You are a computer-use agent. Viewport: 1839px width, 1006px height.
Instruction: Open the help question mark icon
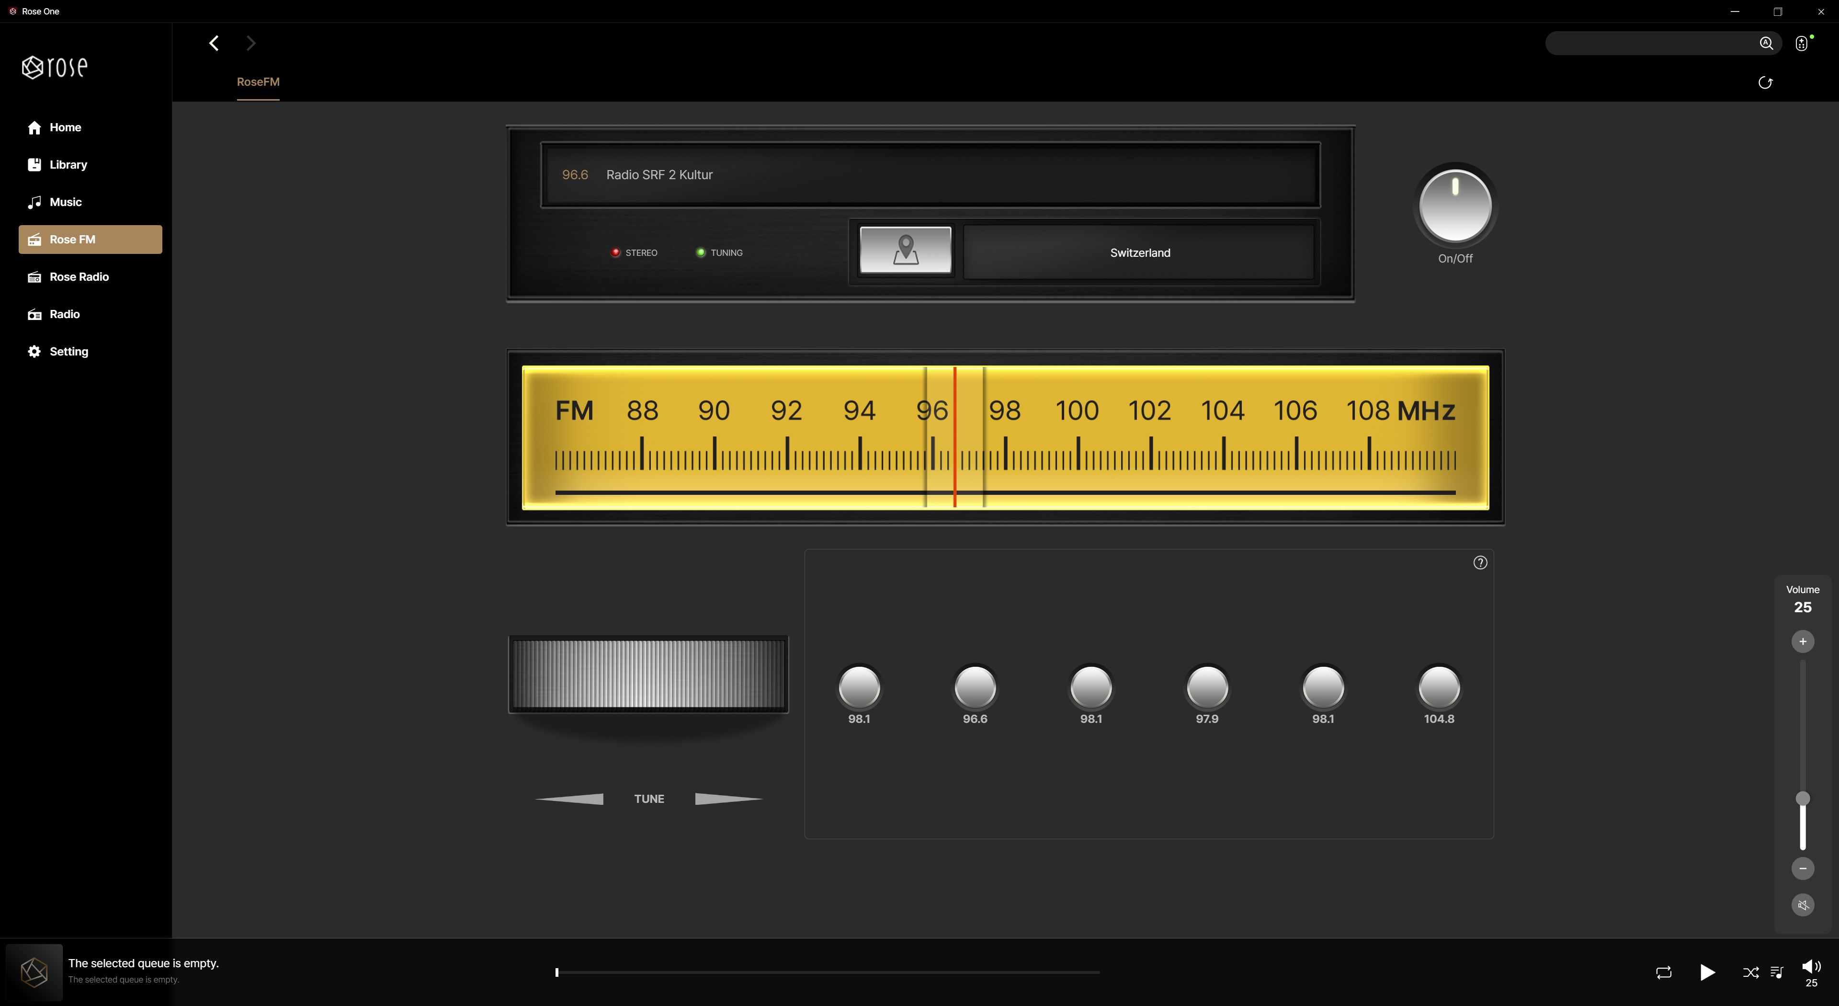[x=1480, y=562]
